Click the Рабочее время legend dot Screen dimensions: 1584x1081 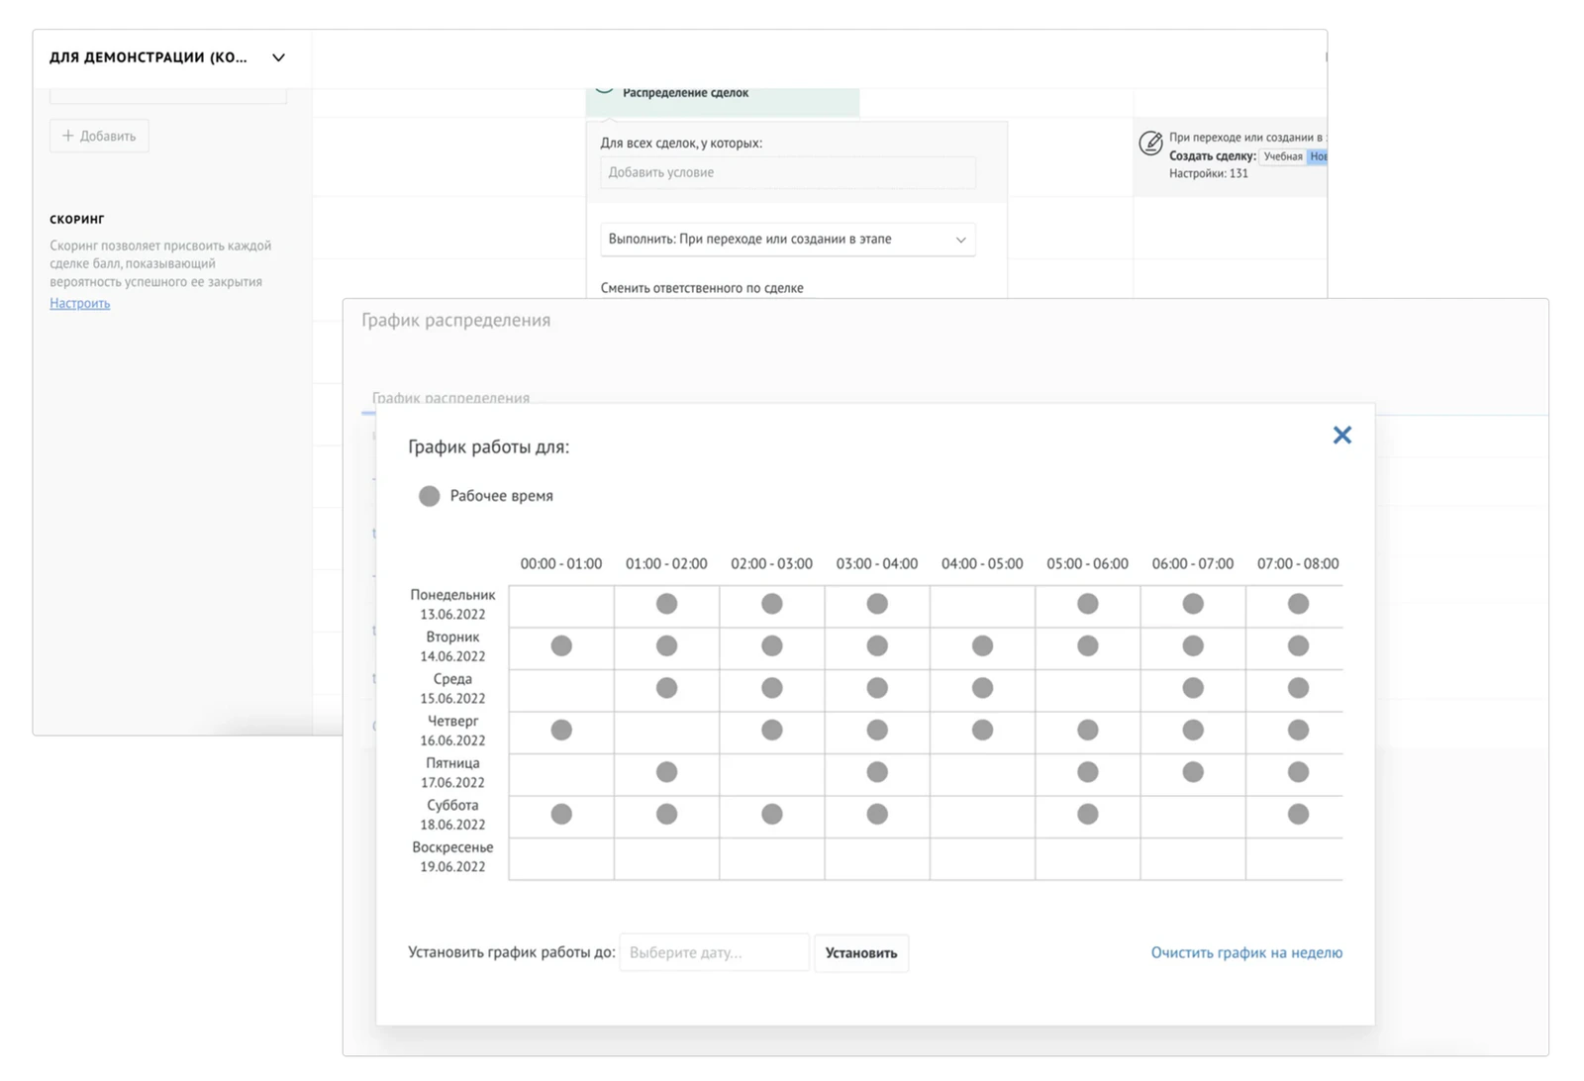point(429,496)
